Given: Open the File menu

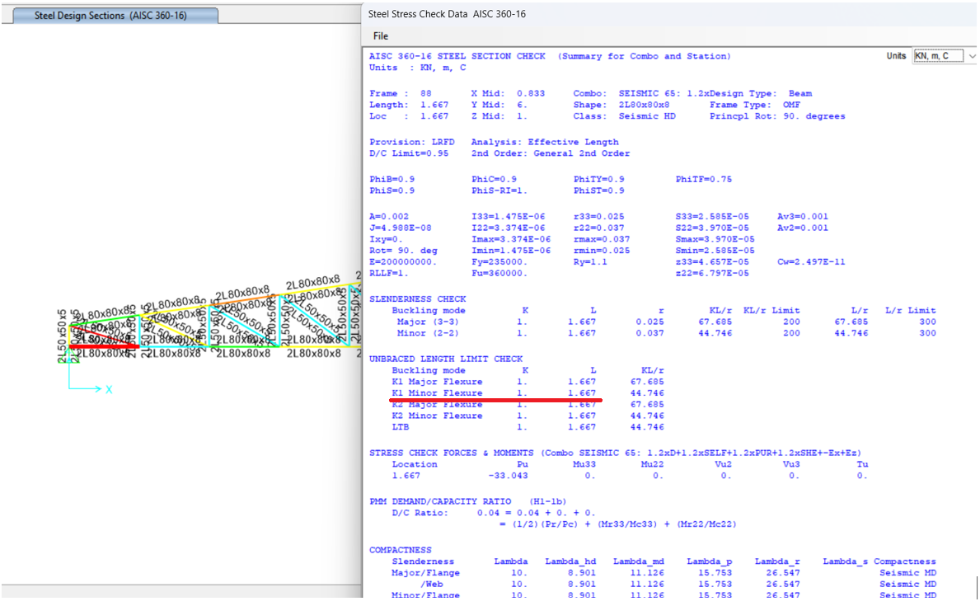Looking at the screenshot, I should 380,36.
